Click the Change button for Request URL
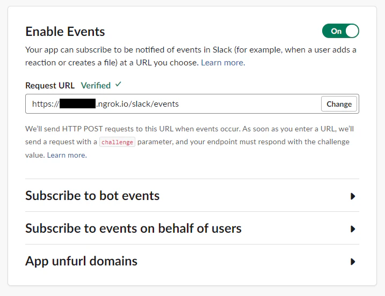Viewport: 385px width, 296px height. click(x=339, y=104)
